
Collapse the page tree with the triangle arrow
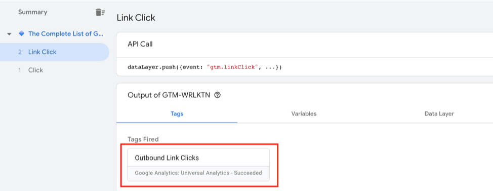click(9, 33)
